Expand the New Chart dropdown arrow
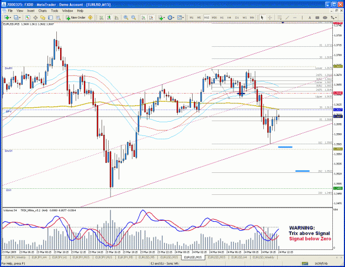The height and width of the screenshot is (267, 345). coord(10,18)
